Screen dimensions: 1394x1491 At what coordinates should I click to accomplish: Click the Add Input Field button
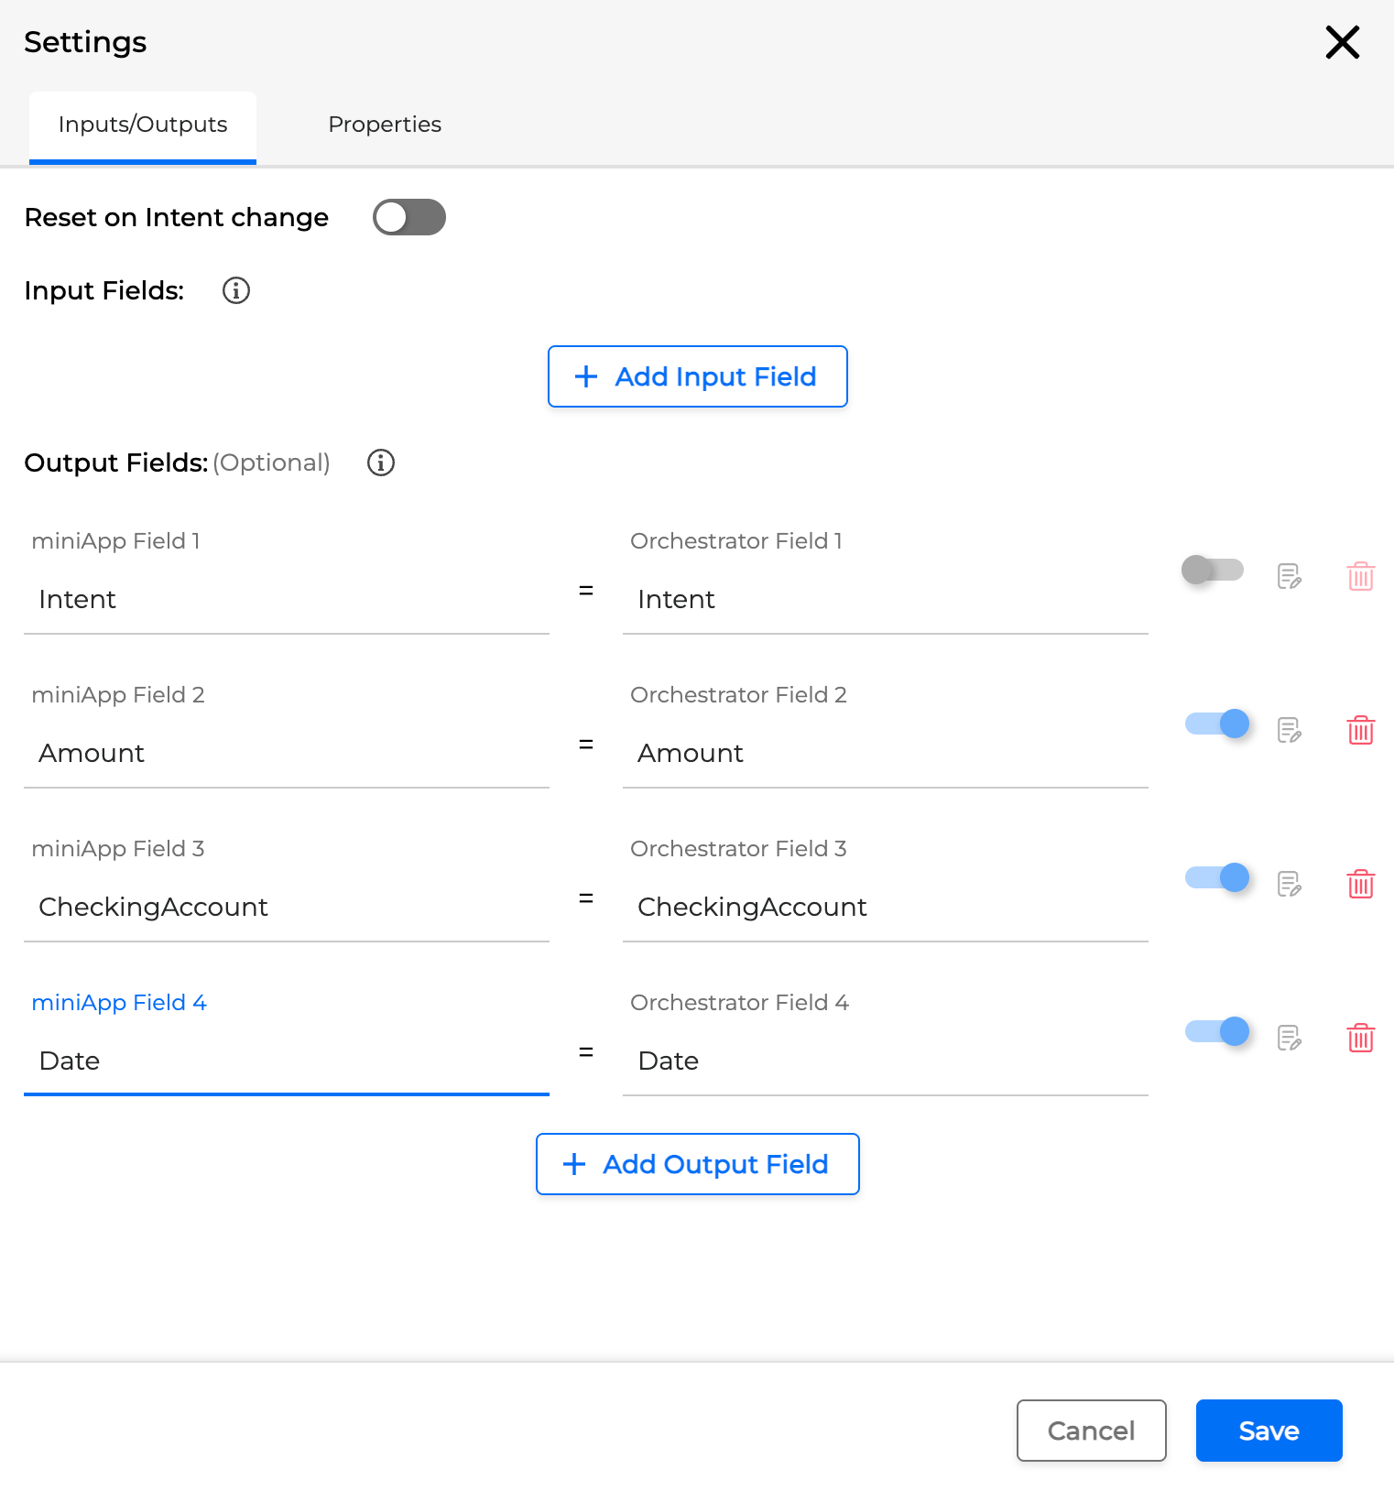tap(697, 376)
